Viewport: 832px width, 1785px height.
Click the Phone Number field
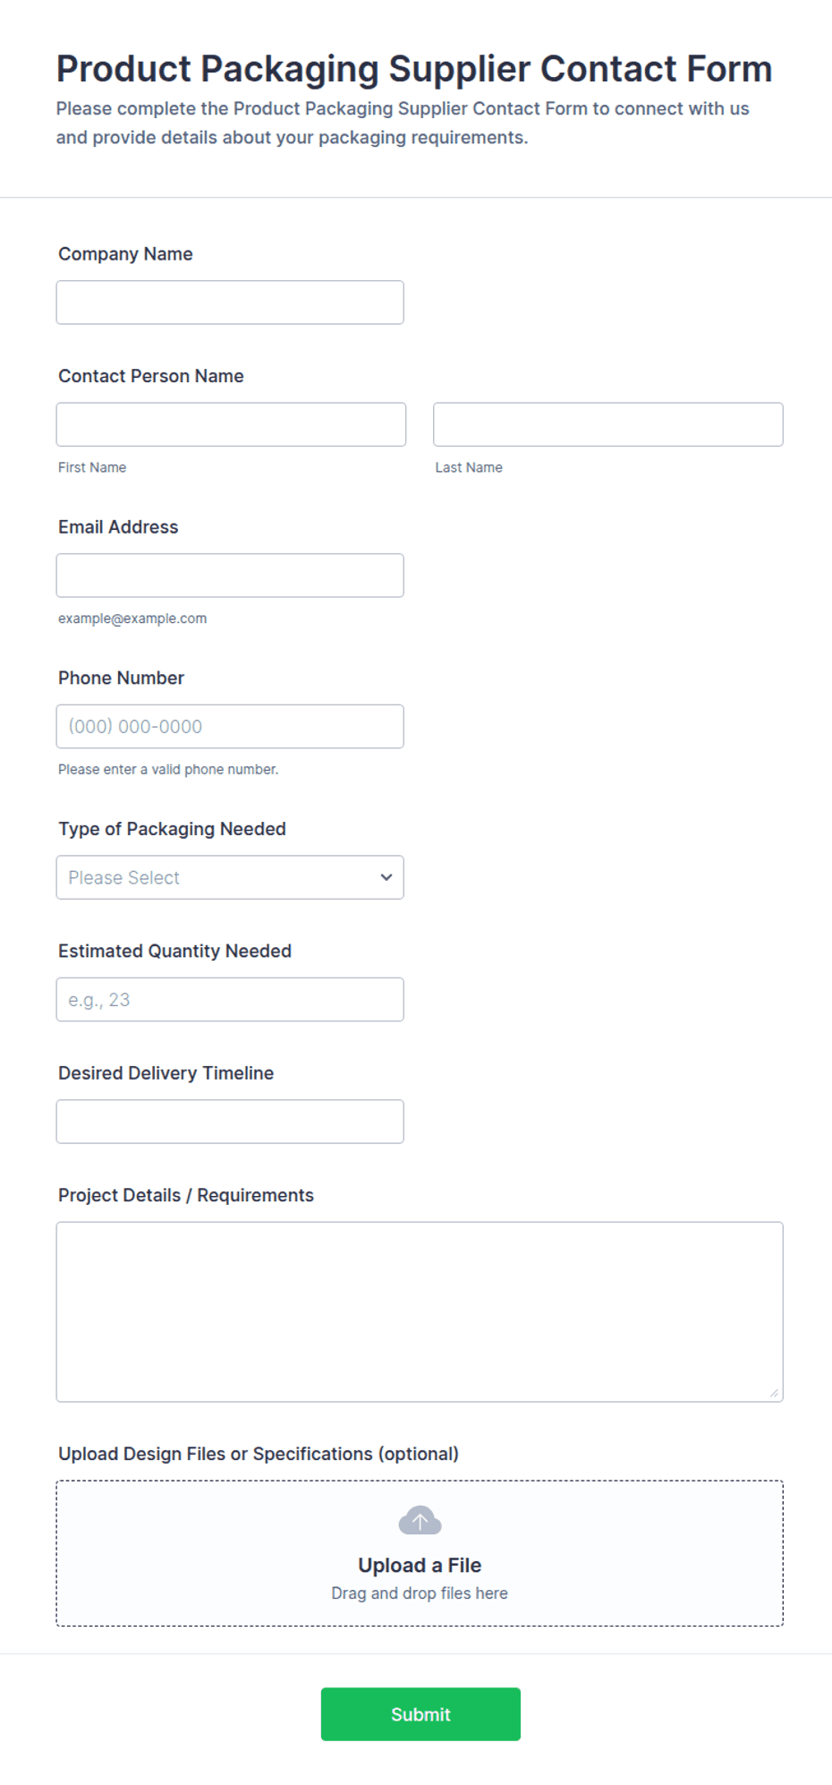pos(230,726)
